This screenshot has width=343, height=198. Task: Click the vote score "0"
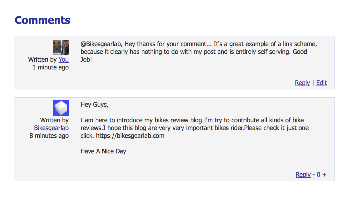click(x=319, y=175)
